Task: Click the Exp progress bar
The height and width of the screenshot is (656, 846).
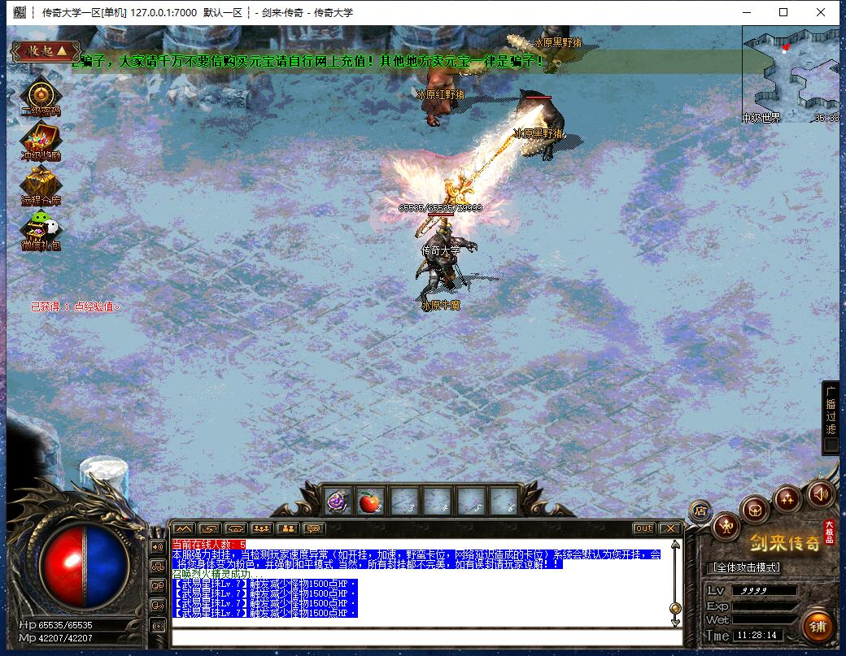Action: coord(764,606)
